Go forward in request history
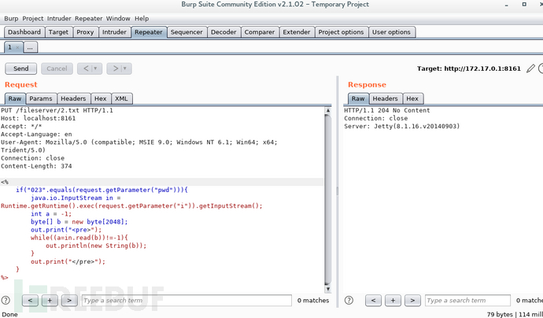The height and width of the screenshot is (318, 543). point(116,68)
